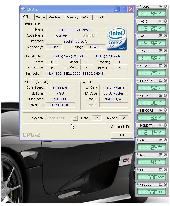Click the '65 nm' technology value
Image resolution: width=170 pixels, height=206 pixels.
click(x=54, y=47)
